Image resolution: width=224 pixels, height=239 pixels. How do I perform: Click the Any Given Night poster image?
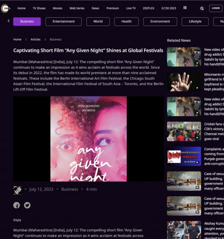[89, 139]
